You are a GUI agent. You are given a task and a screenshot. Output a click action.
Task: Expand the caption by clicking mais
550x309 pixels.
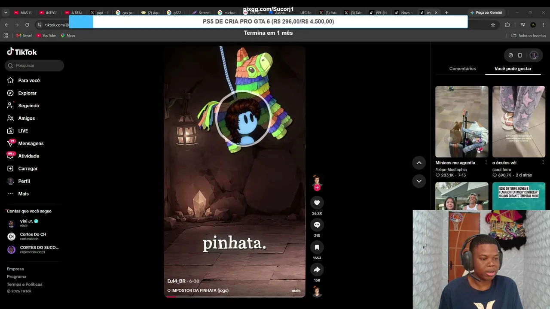tap(296, 291)
